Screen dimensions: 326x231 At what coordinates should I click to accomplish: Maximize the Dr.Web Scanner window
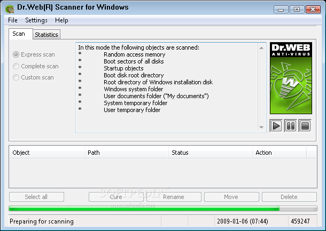click(x=297, y=9)
